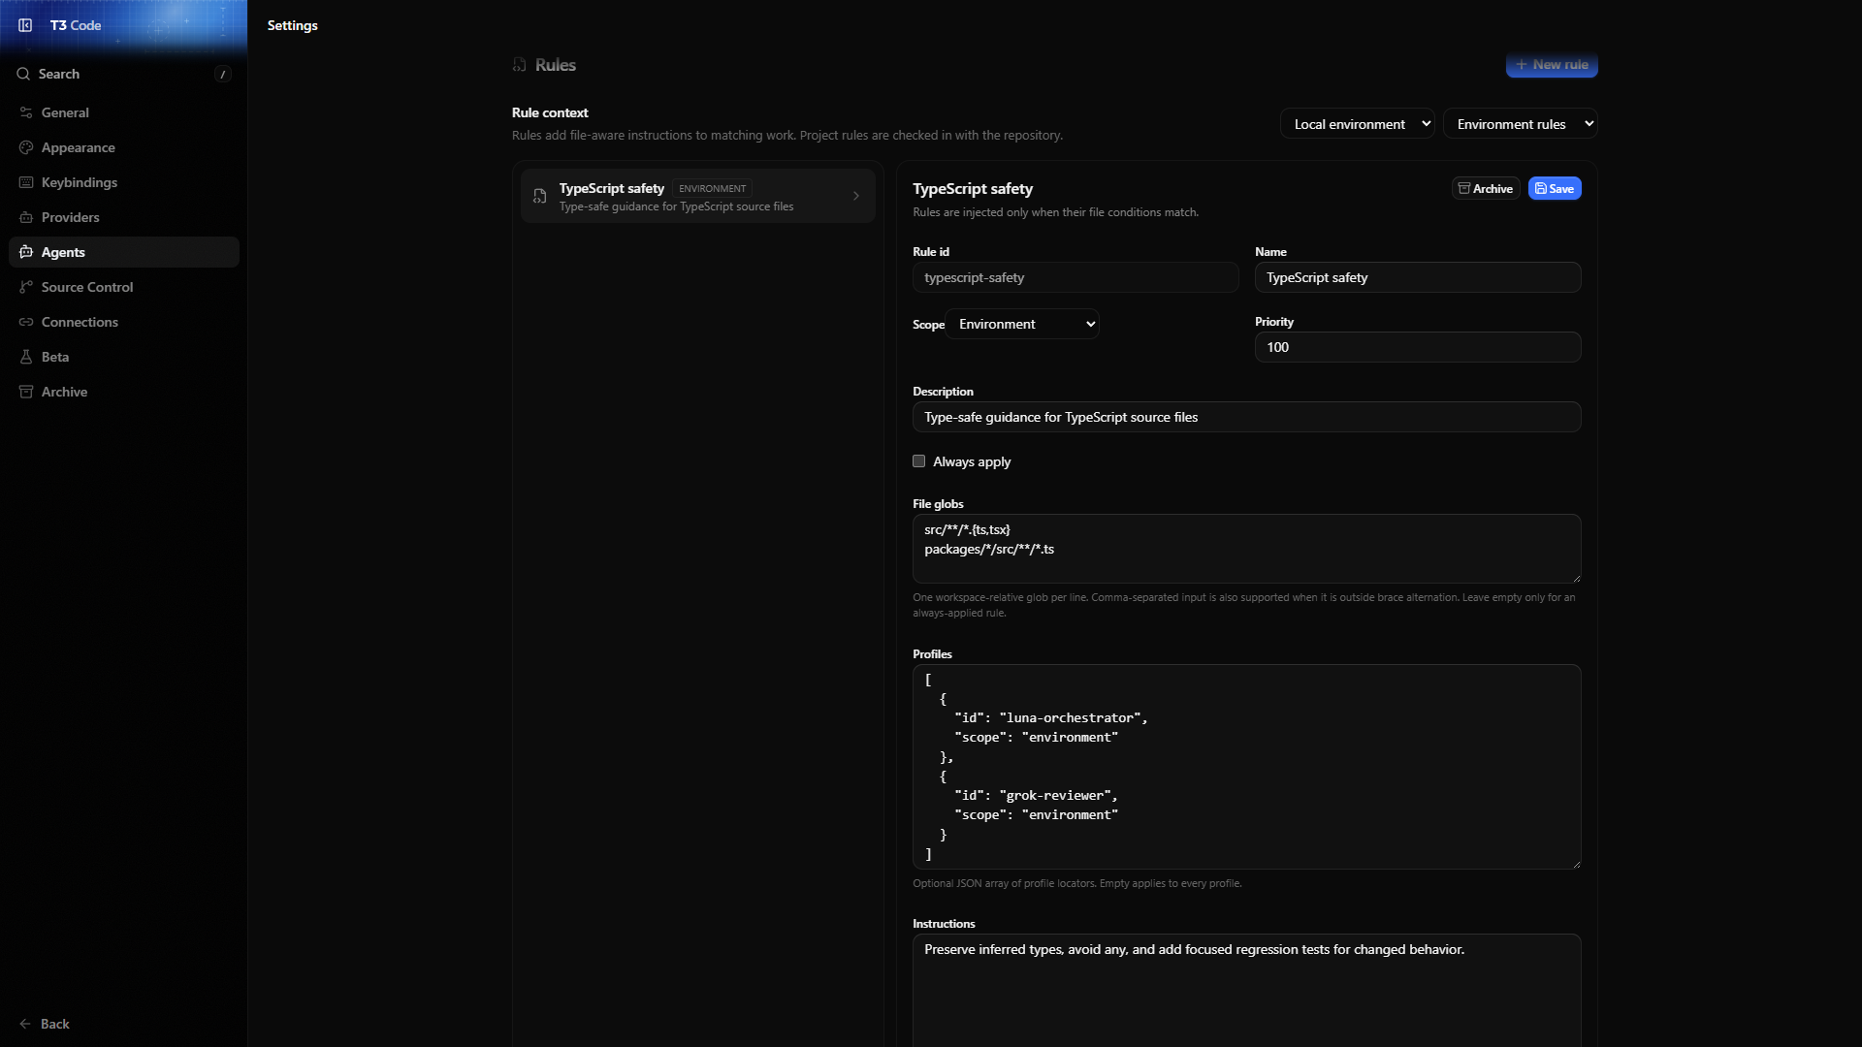Image resolution: width=1862 pixels, height=1047 pixels.
Task: Grab the Profiles textarea resize handle
Action: coord(1576,864)
